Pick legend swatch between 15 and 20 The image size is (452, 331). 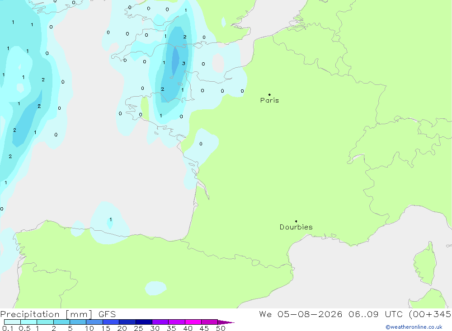tap(111, 322)
